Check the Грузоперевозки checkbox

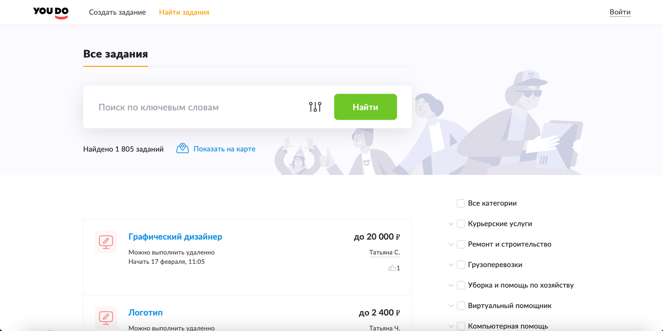pyautogui.click(x=461, y=265)
